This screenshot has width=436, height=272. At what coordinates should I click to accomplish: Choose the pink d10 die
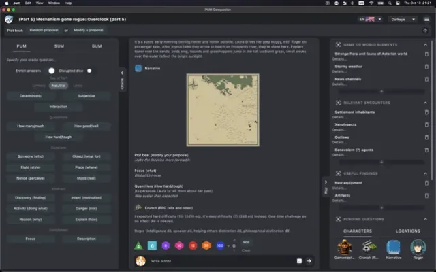tap(179, 245)
